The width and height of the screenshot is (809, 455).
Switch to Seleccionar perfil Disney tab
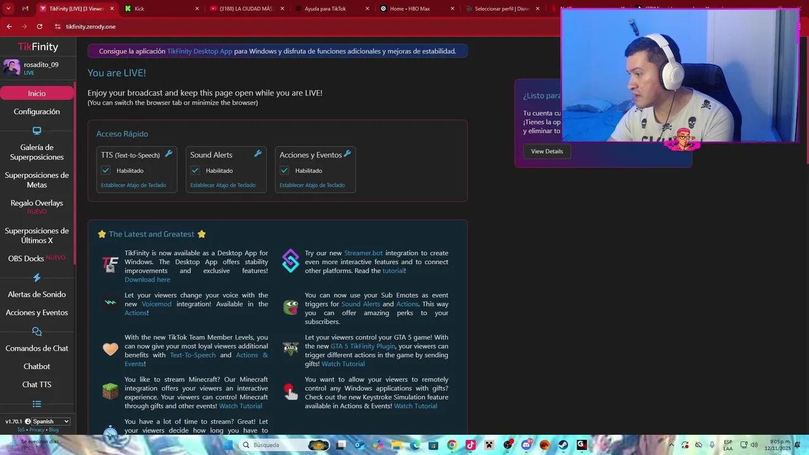(x=502, y=9)
